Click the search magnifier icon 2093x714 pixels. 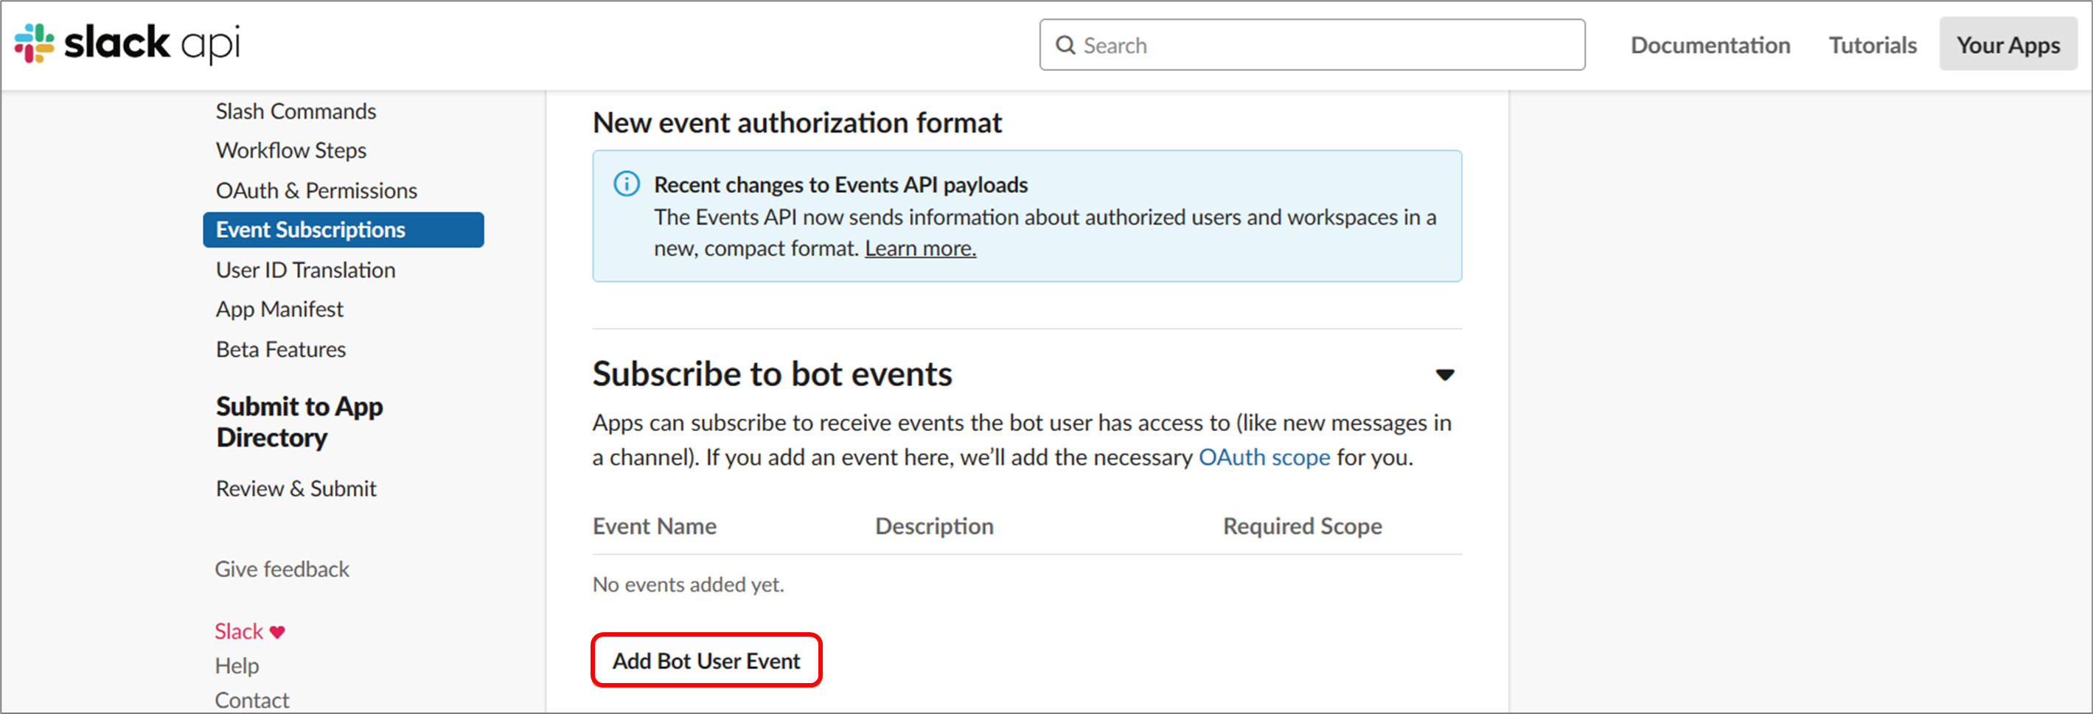pos(1065,46)
